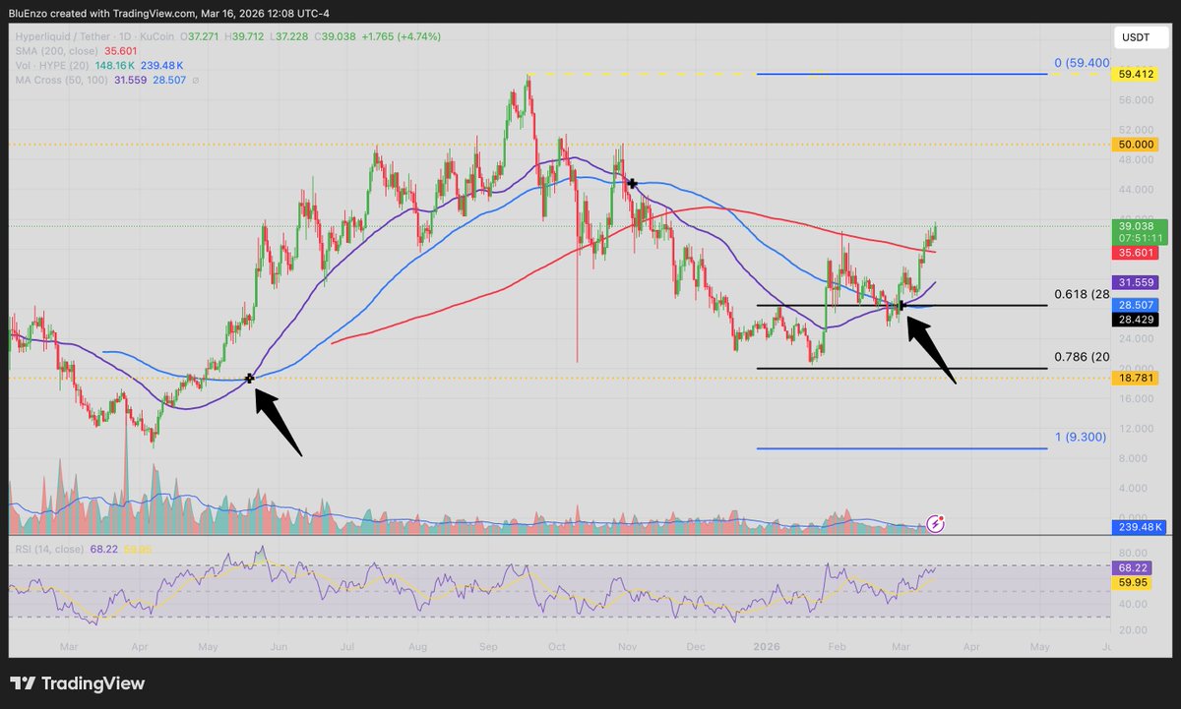This screenshot has height=709, width=1181.
Task: Click the 40.00 RSI scale tick
Action: (1131, 605)
